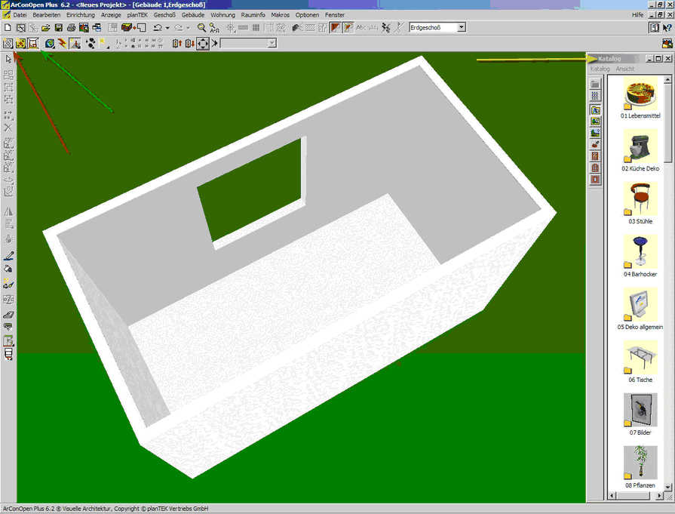Image resolution: width=675 pixels, height=514 pixels.
Task: Toggle the first view mode button in second toolbar
Action: click(x=8, y=44)
